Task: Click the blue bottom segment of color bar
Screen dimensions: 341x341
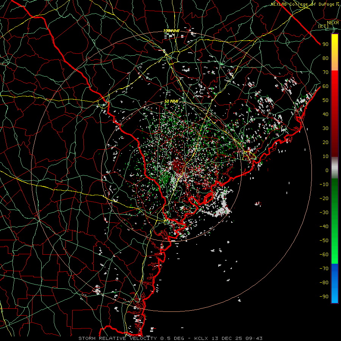Action: point(335,283)
